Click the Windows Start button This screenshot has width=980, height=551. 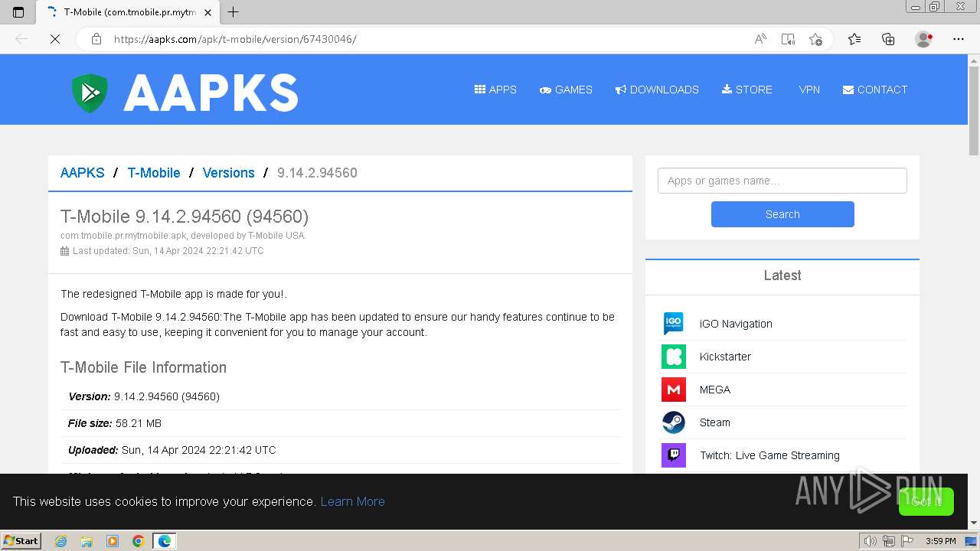click(x=21, y=540)
